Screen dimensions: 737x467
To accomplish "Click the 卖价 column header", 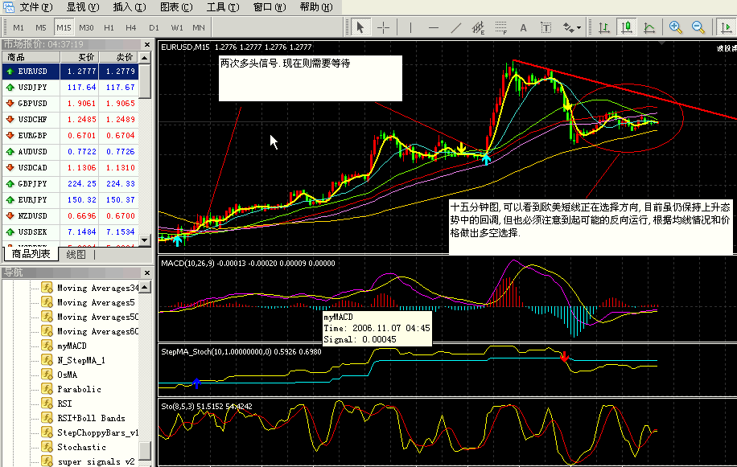I will 119,57.
